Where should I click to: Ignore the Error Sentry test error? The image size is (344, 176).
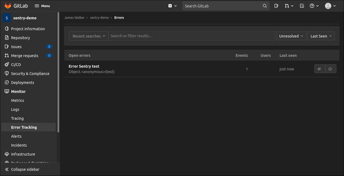coord(320,69)
